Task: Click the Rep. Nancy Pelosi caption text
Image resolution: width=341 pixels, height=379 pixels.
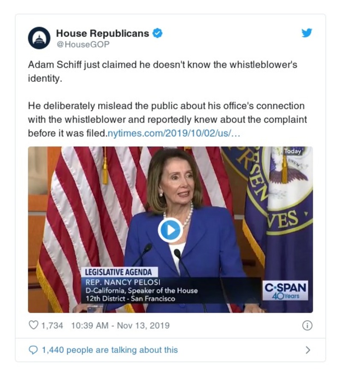Action: pos(123,282)
